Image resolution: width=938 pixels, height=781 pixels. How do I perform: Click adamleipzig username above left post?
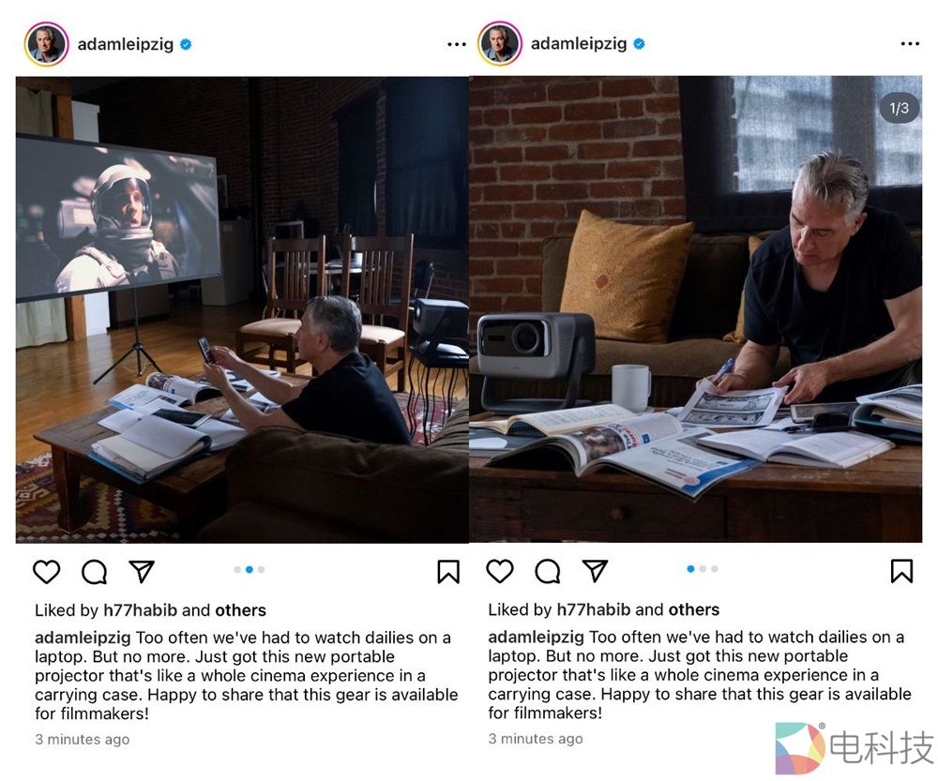click(126, 44)
